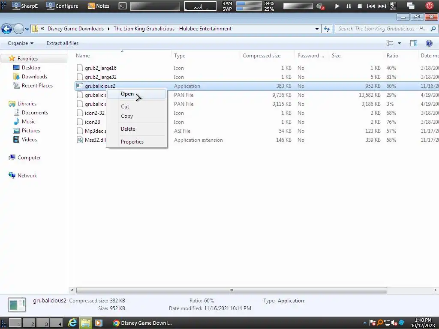Expand breadcrumb arrow after Disney Game Downloads
The height and width of the screenshot is (329, 439).
point(108,29)
